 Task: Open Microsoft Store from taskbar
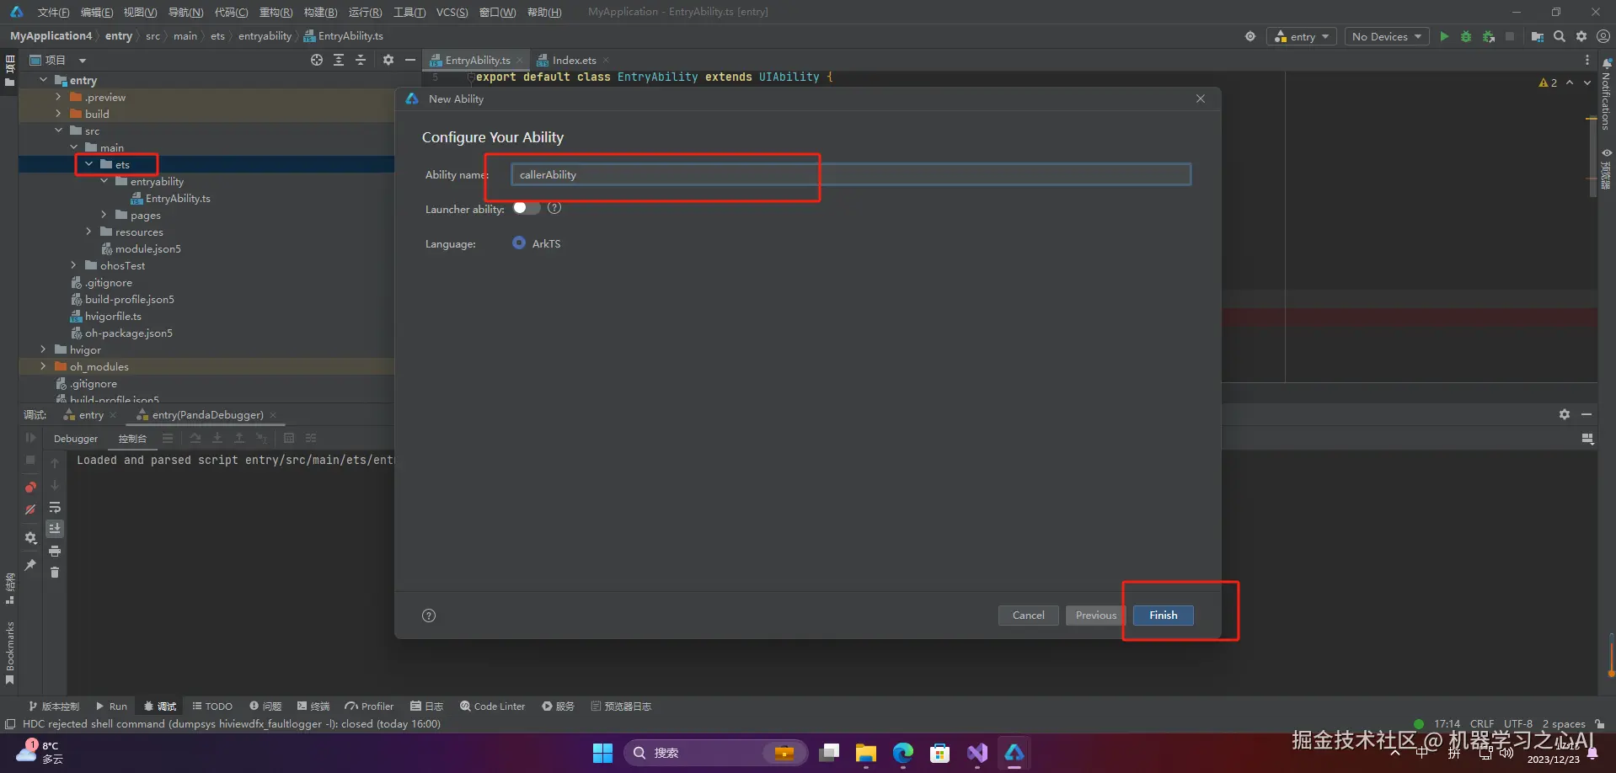940,753
